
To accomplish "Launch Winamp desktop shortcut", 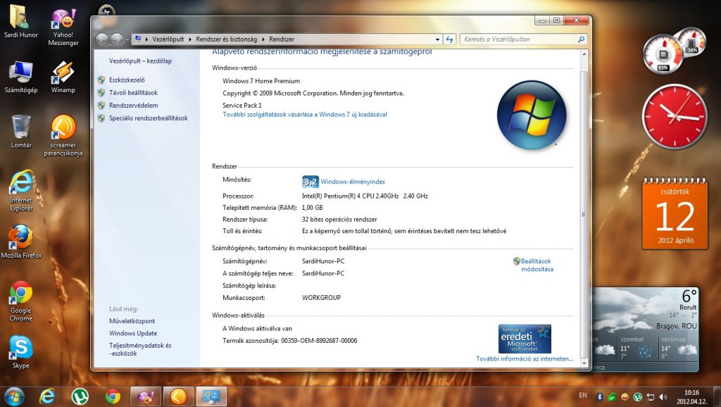I will tap(63, 77).
